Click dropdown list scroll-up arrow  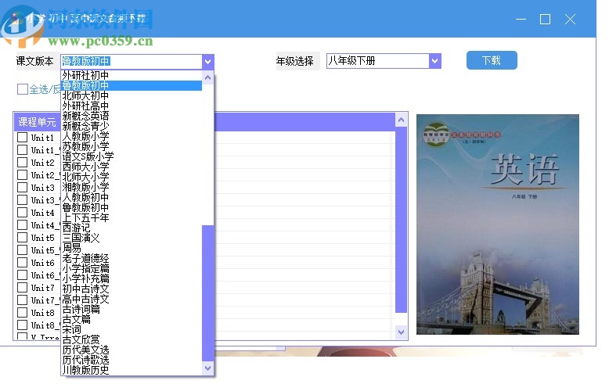[x=207, y=77]
